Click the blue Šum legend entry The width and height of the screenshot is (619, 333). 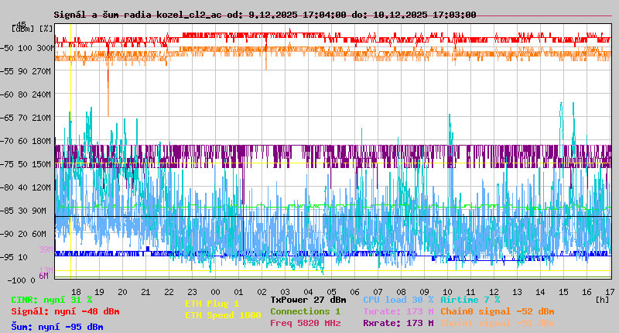[57, 327]
